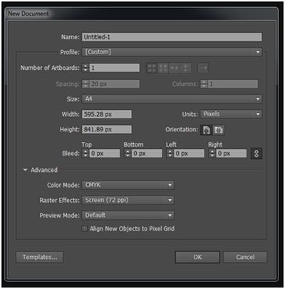Choose Portrait orientation icon
This screenshot has width=285, height=289.
click(206, 130)
